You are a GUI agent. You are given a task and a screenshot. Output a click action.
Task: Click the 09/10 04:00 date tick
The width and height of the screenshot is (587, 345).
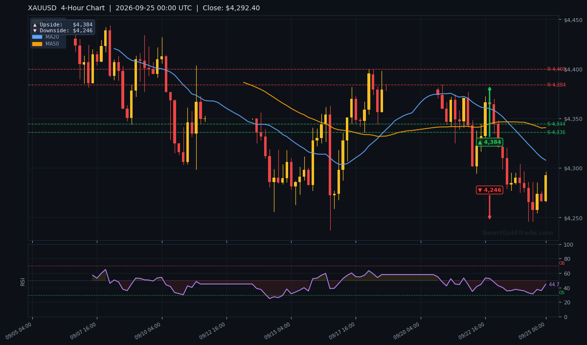[x=148, y=331]
